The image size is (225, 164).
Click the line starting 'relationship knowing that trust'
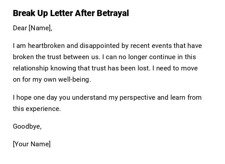click(x=105, y=68)
